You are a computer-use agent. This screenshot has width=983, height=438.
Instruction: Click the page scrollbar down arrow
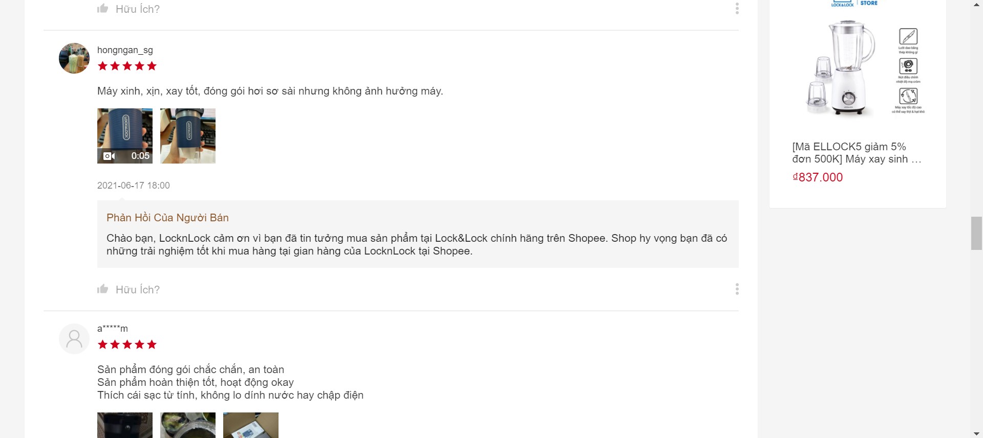point(976,433)
